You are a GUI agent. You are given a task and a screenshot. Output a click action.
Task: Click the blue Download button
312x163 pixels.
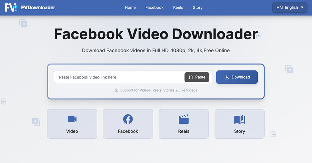[x=237, y=77]
